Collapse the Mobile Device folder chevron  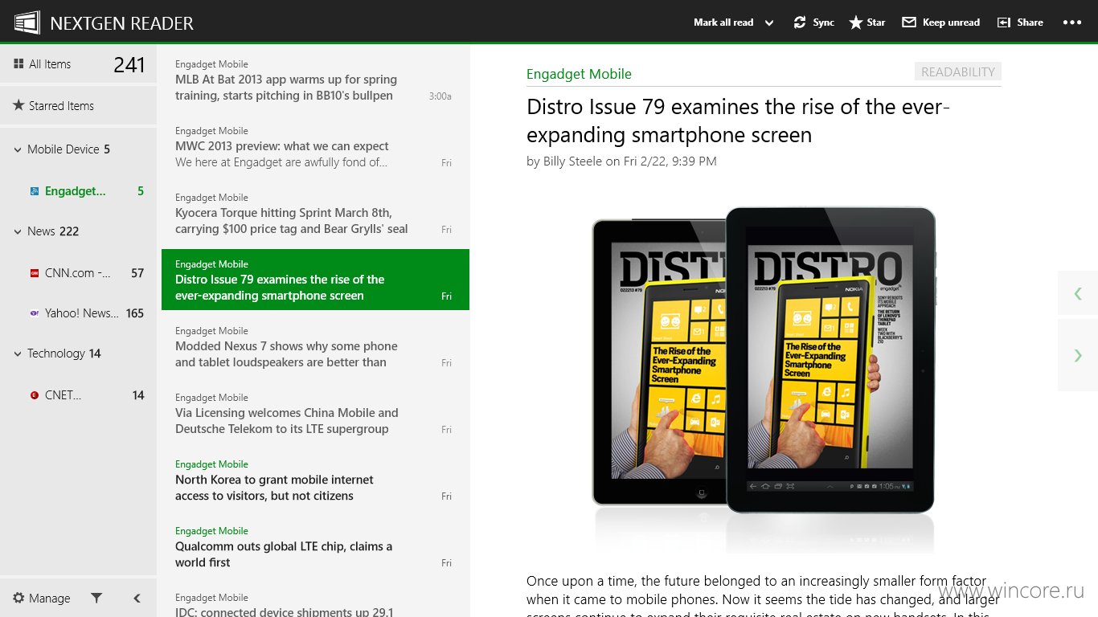pyautogui.click(x=18, y=149)
